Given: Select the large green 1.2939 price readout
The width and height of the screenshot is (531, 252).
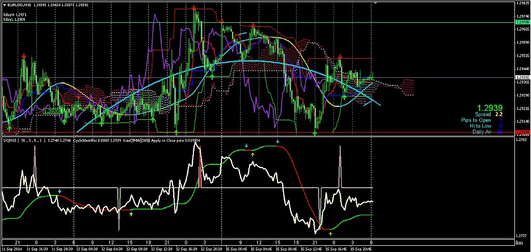Looking at the screenshot, I should click(x=491, y=108).
